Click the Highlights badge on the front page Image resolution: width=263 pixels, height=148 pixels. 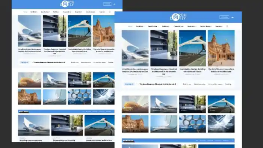click(x=129, y=84)
